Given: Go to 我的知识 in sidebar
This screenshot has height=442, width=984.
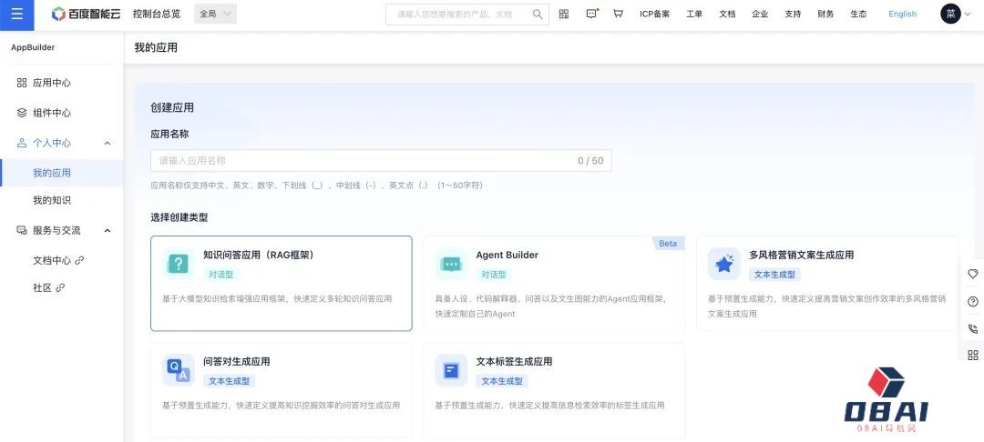Looking at the screenshot, I should coord(52,200).
